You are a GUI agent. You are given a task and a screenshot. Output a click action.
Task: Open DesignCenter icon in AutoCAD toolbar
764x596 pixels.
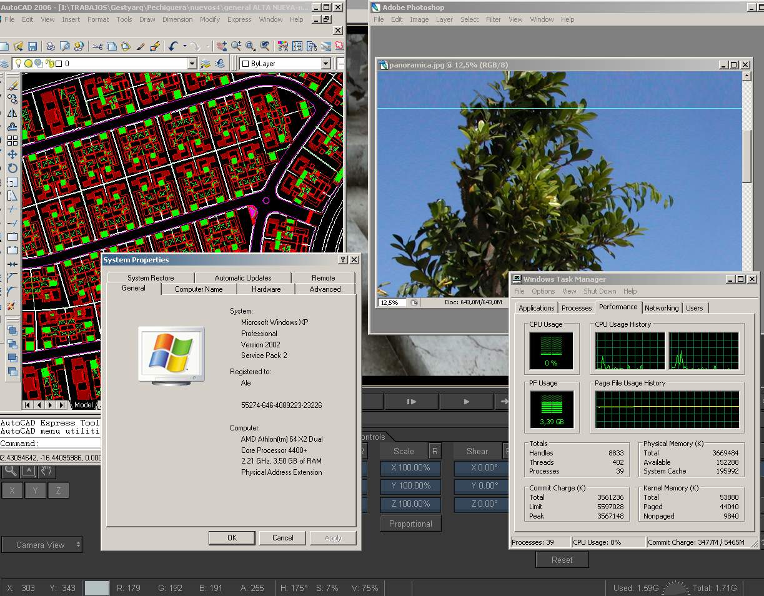pyautogui.click(x=297, y=46)
